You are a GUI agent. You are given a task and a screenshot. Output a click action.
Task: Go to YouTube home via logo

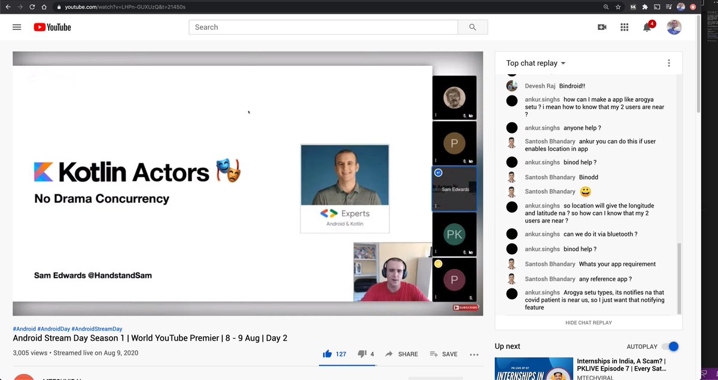[x=53, y=27]
